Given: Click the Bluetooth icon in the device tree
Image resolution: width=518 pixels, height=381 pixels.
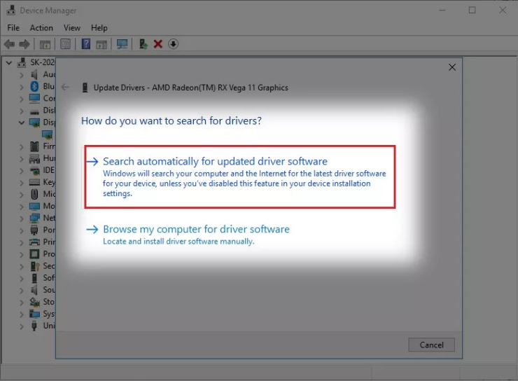Looking at the screenshot, I should click(34, 86).
